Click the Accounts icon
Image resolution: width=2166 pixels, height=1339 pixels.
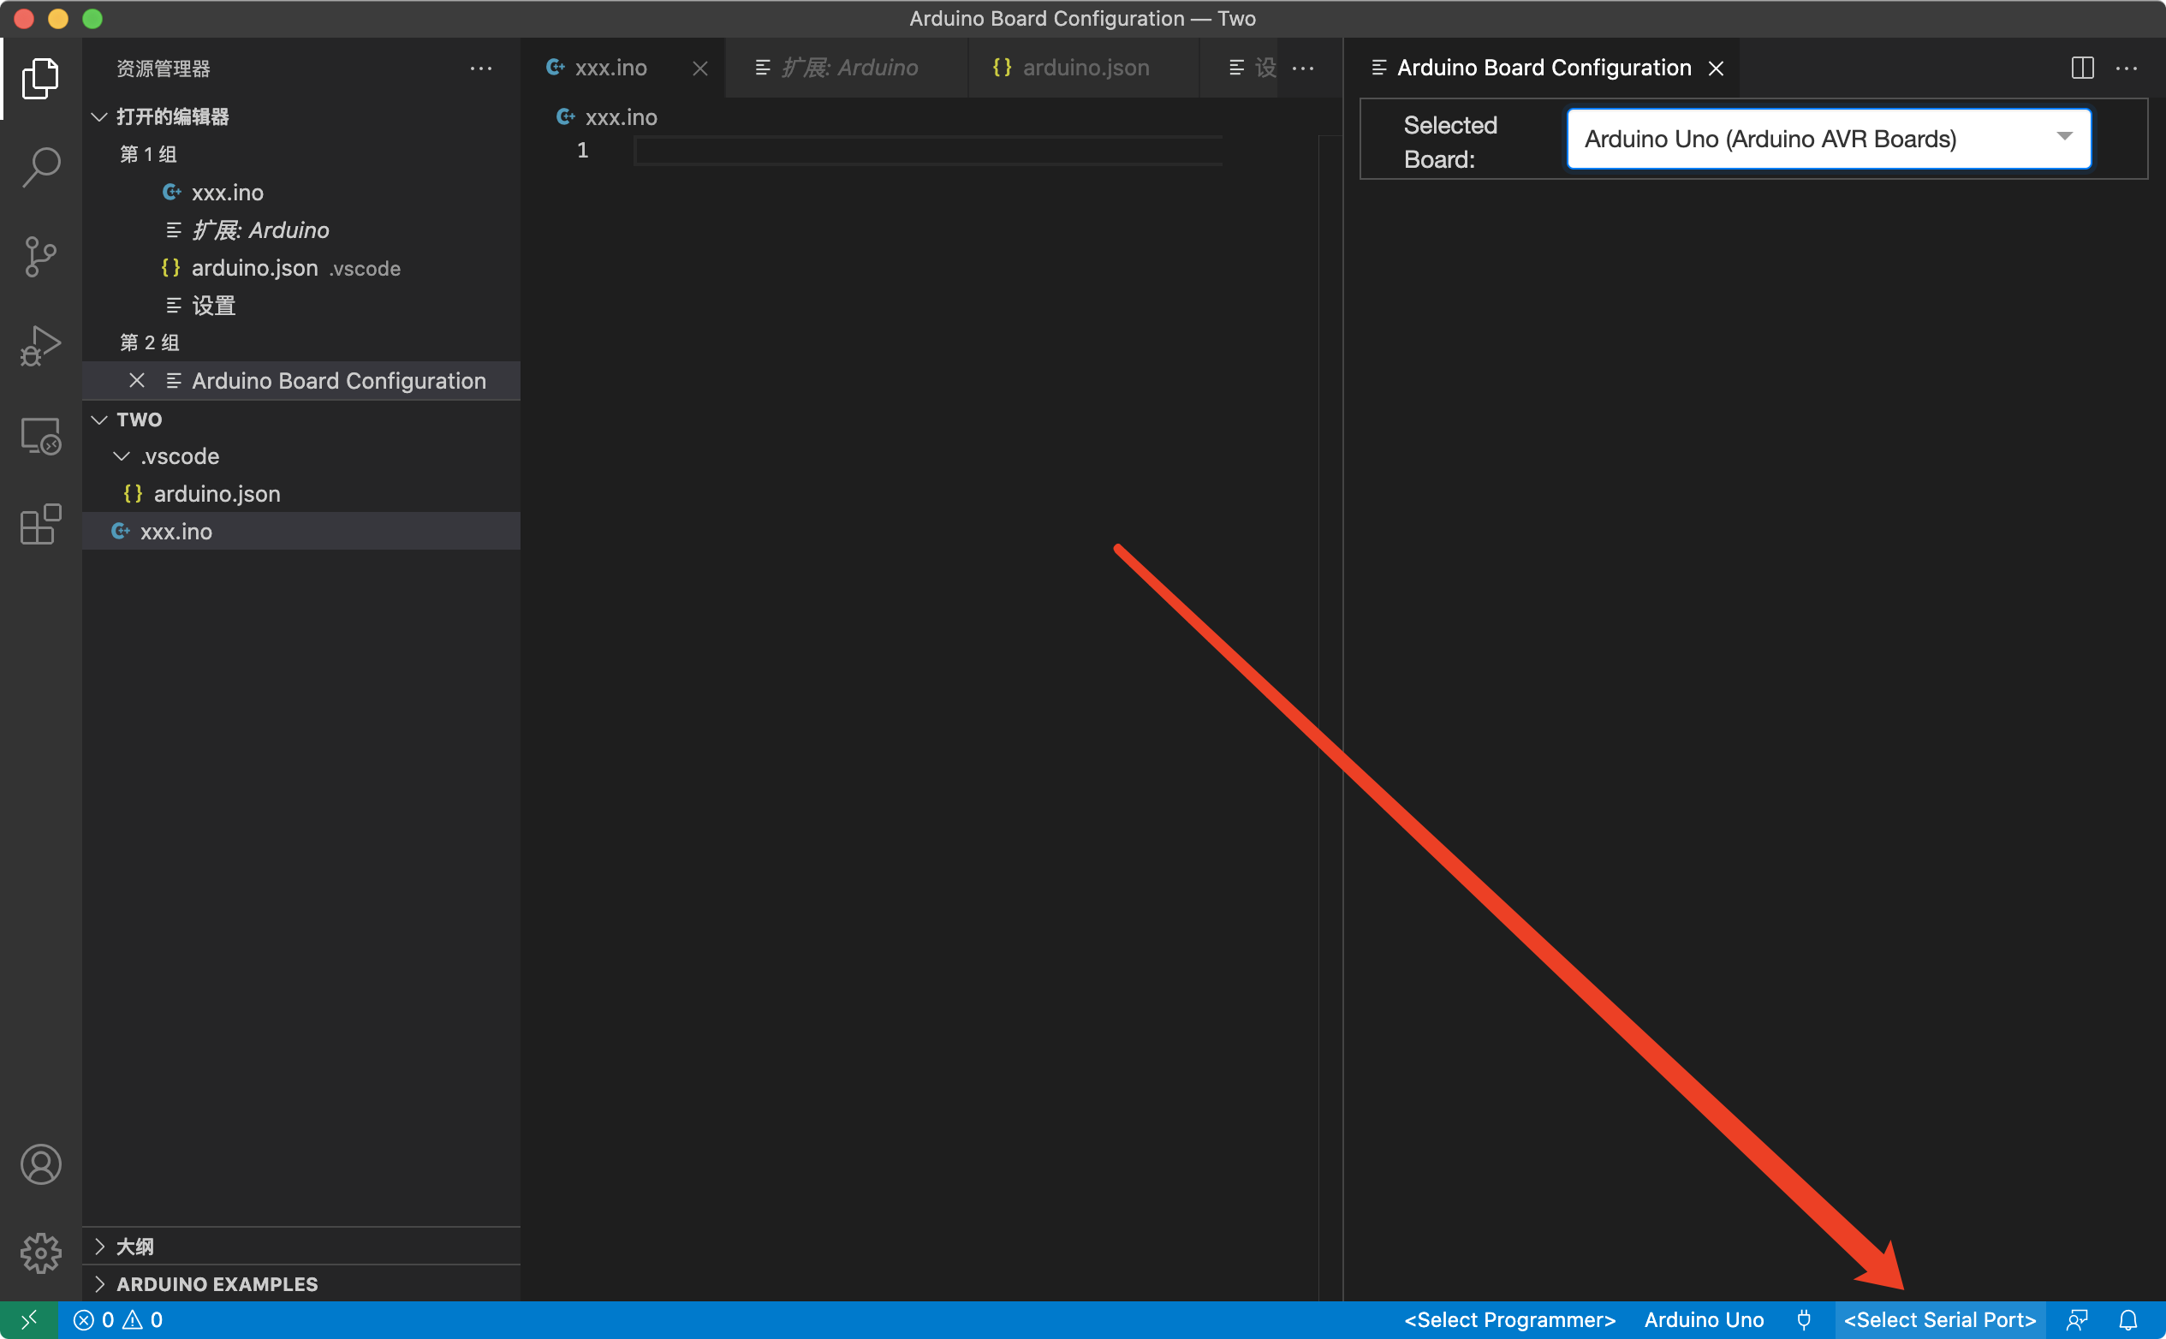pos(41,1164)
